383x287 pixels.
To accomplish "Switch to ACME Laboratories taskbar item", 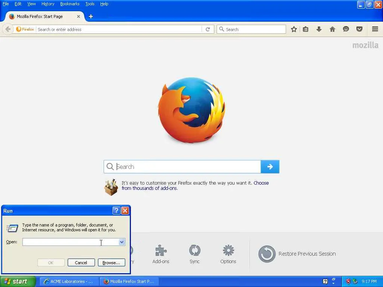I will 69,281.
